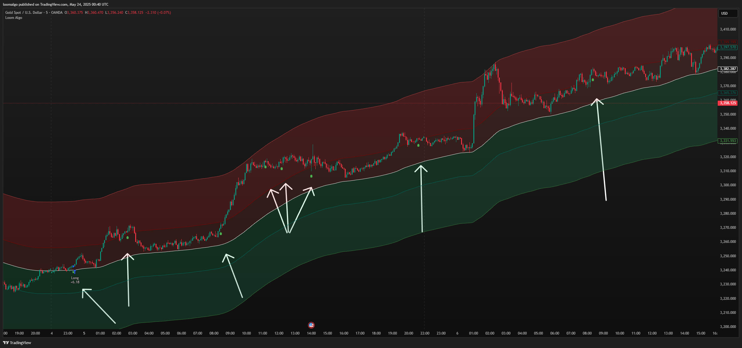
Task: Select the green 3,397.570 price tag
Action: coord(728,47)
